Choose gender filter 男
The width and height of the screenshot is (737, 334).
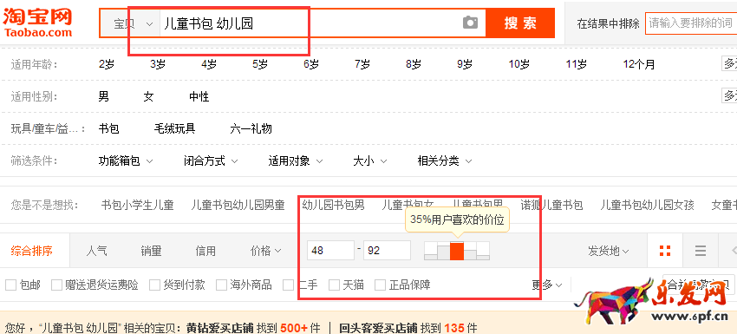coord(103,97)
